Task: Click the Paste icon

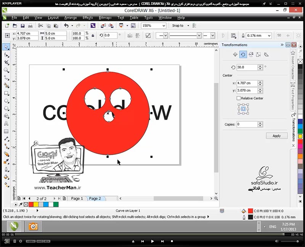Action: pos(56,25)
